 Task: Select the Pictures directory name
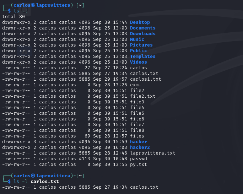[x=141, y=45]
